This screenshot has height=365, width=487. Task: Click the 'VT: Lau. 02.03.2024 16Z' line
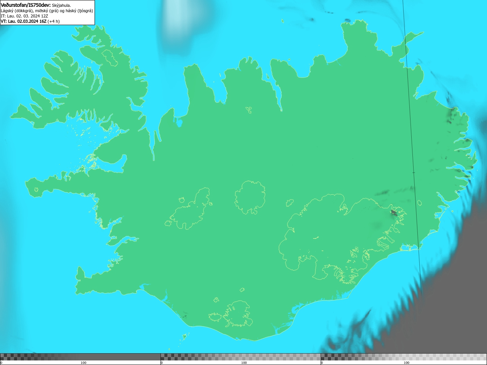24,21
